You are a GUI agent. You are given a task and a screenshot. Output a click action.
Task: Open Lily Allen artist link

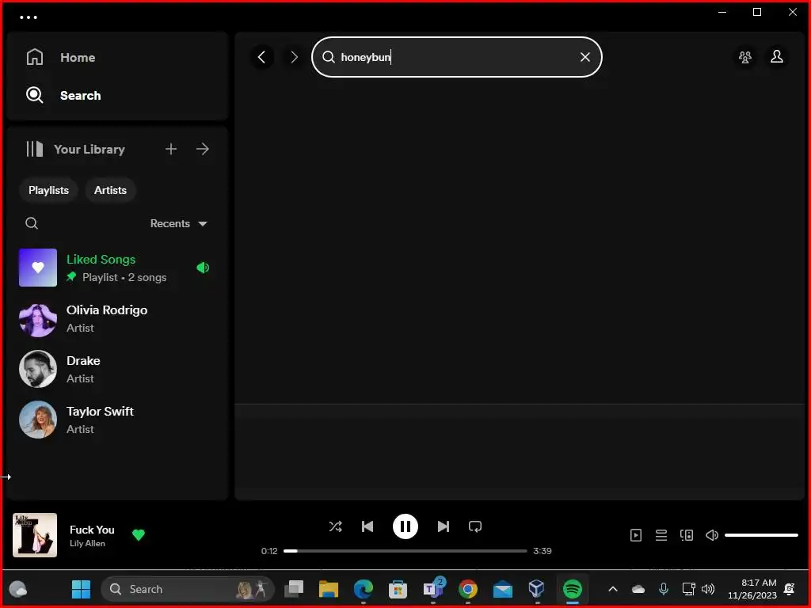87,543
